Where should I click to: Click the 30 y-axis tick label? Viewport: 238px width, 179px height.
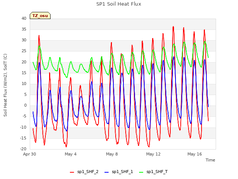24,40
